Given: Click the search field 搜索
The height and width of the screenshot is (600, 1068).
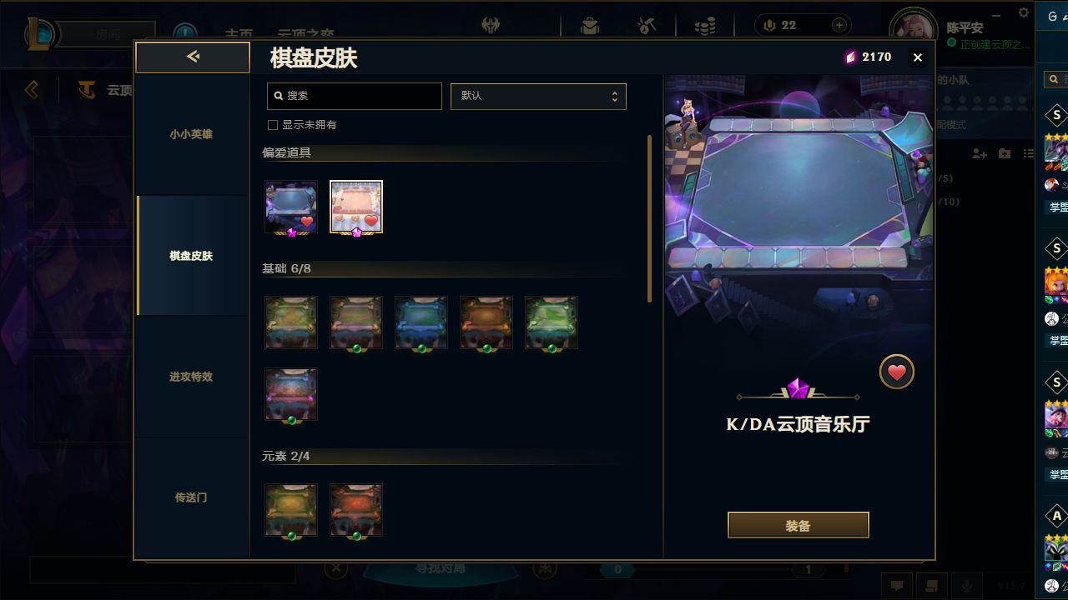Looking at the screenshot, I should point(355,96).
